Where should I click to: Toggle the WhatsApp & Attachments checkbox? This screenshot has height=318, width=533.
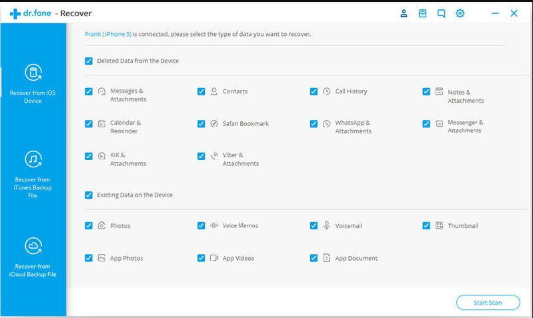(314, 124)
